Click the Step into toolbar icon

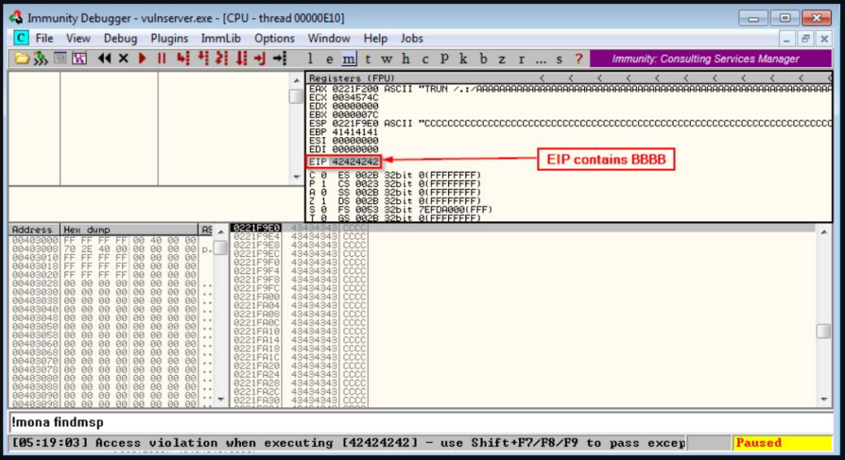click(182, 59)
